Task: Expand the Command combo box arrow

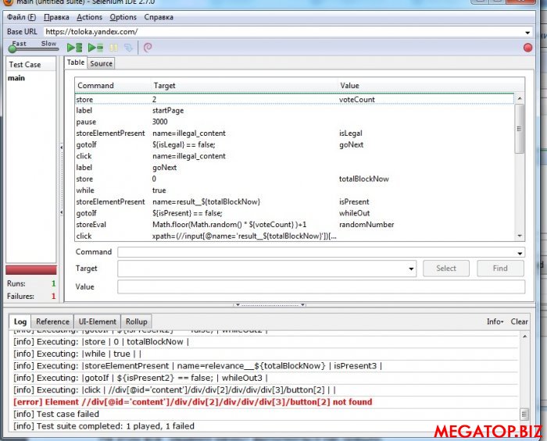Action: click(x=520, y=253)
